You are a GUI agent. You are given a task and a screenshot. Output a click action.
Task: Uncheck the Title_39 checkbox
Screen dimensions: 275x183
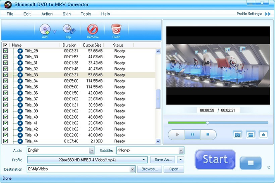point(6,111)
